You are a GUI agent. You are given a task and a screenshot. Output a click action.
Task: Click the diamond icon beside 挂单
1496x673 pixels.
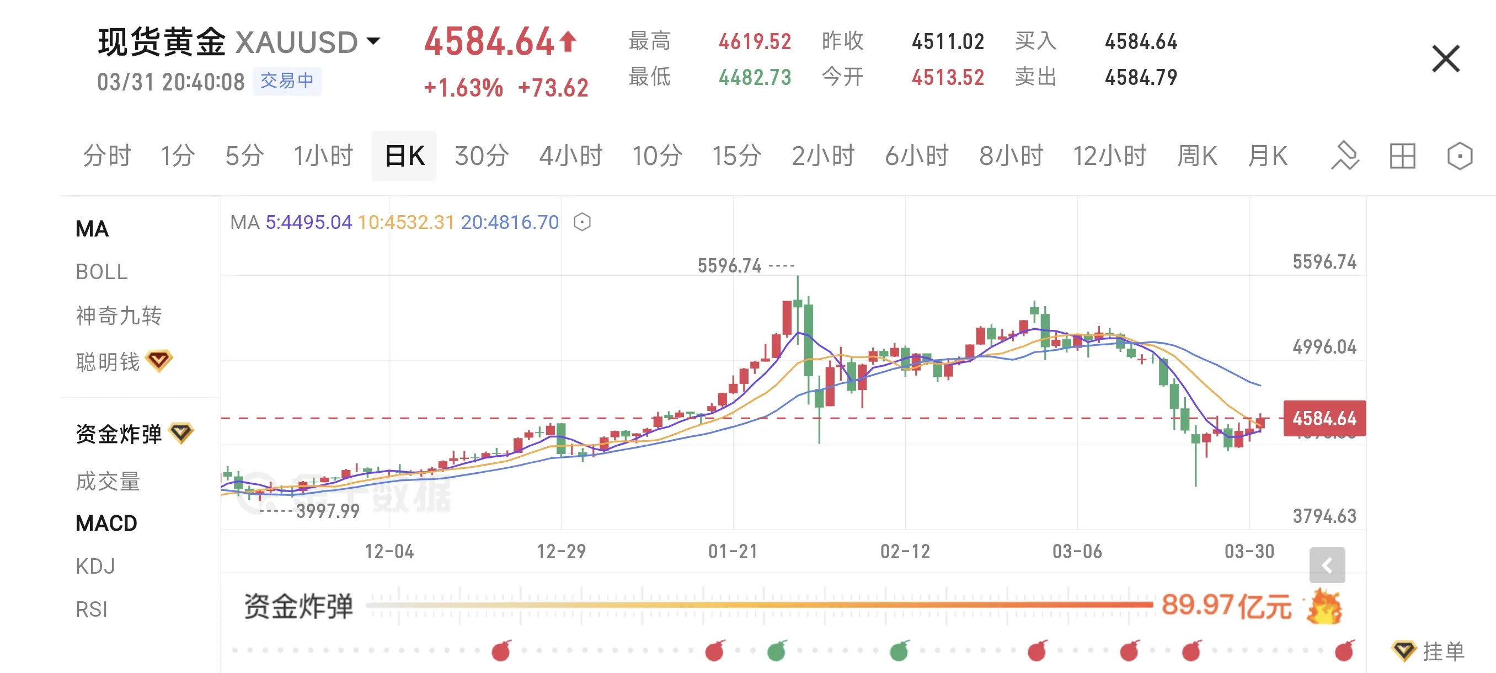point(1403,650)
